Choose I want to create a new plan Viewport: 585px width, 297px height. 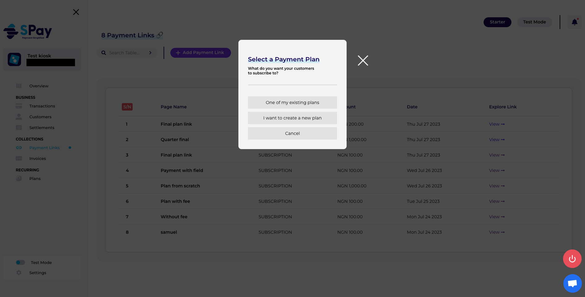tap(292, 118)
